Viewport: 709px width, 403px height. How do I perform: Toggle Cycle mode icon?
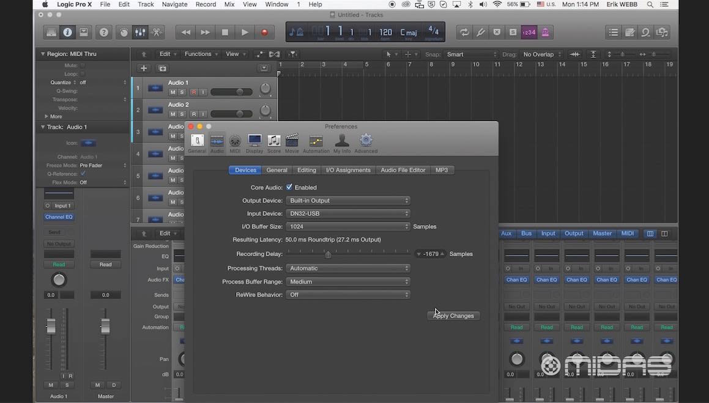pos(464,32)
